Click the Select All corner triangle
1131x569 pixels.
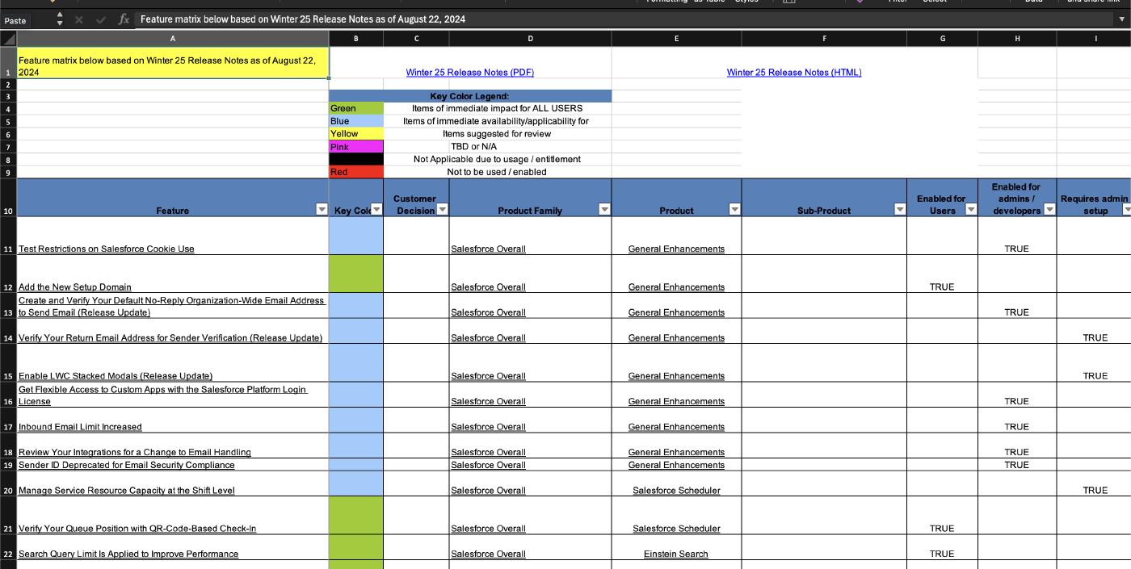[x=8, y=38]
